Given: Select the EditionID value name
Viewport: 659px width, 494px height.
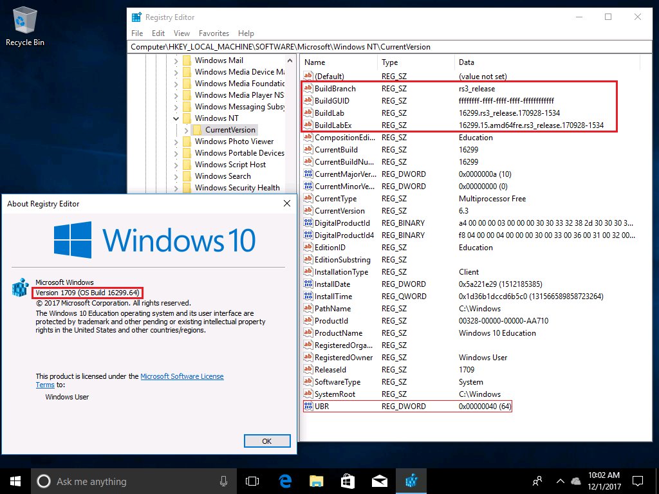Looking at the screenshot, I should 330,248.
